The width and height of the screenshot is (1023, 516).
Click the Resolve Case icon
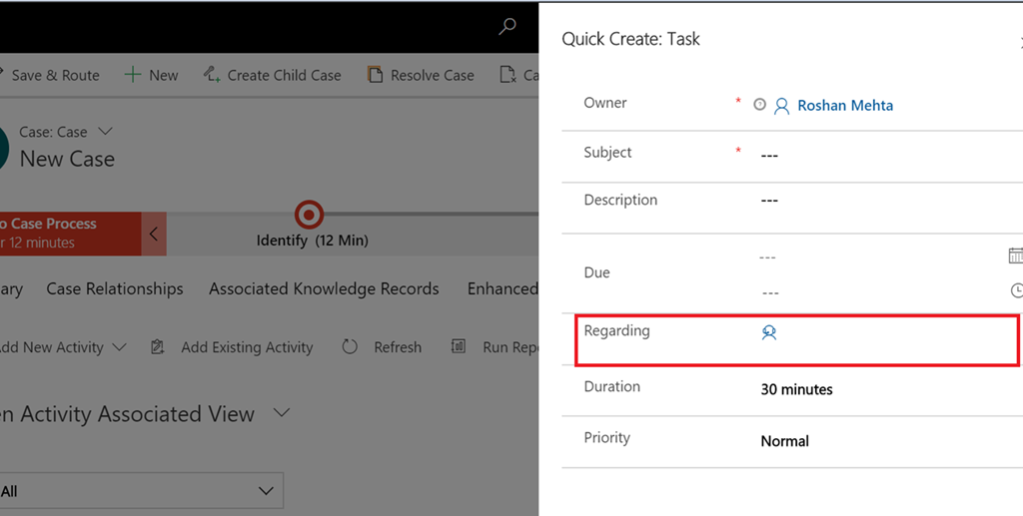pos(375,74)
